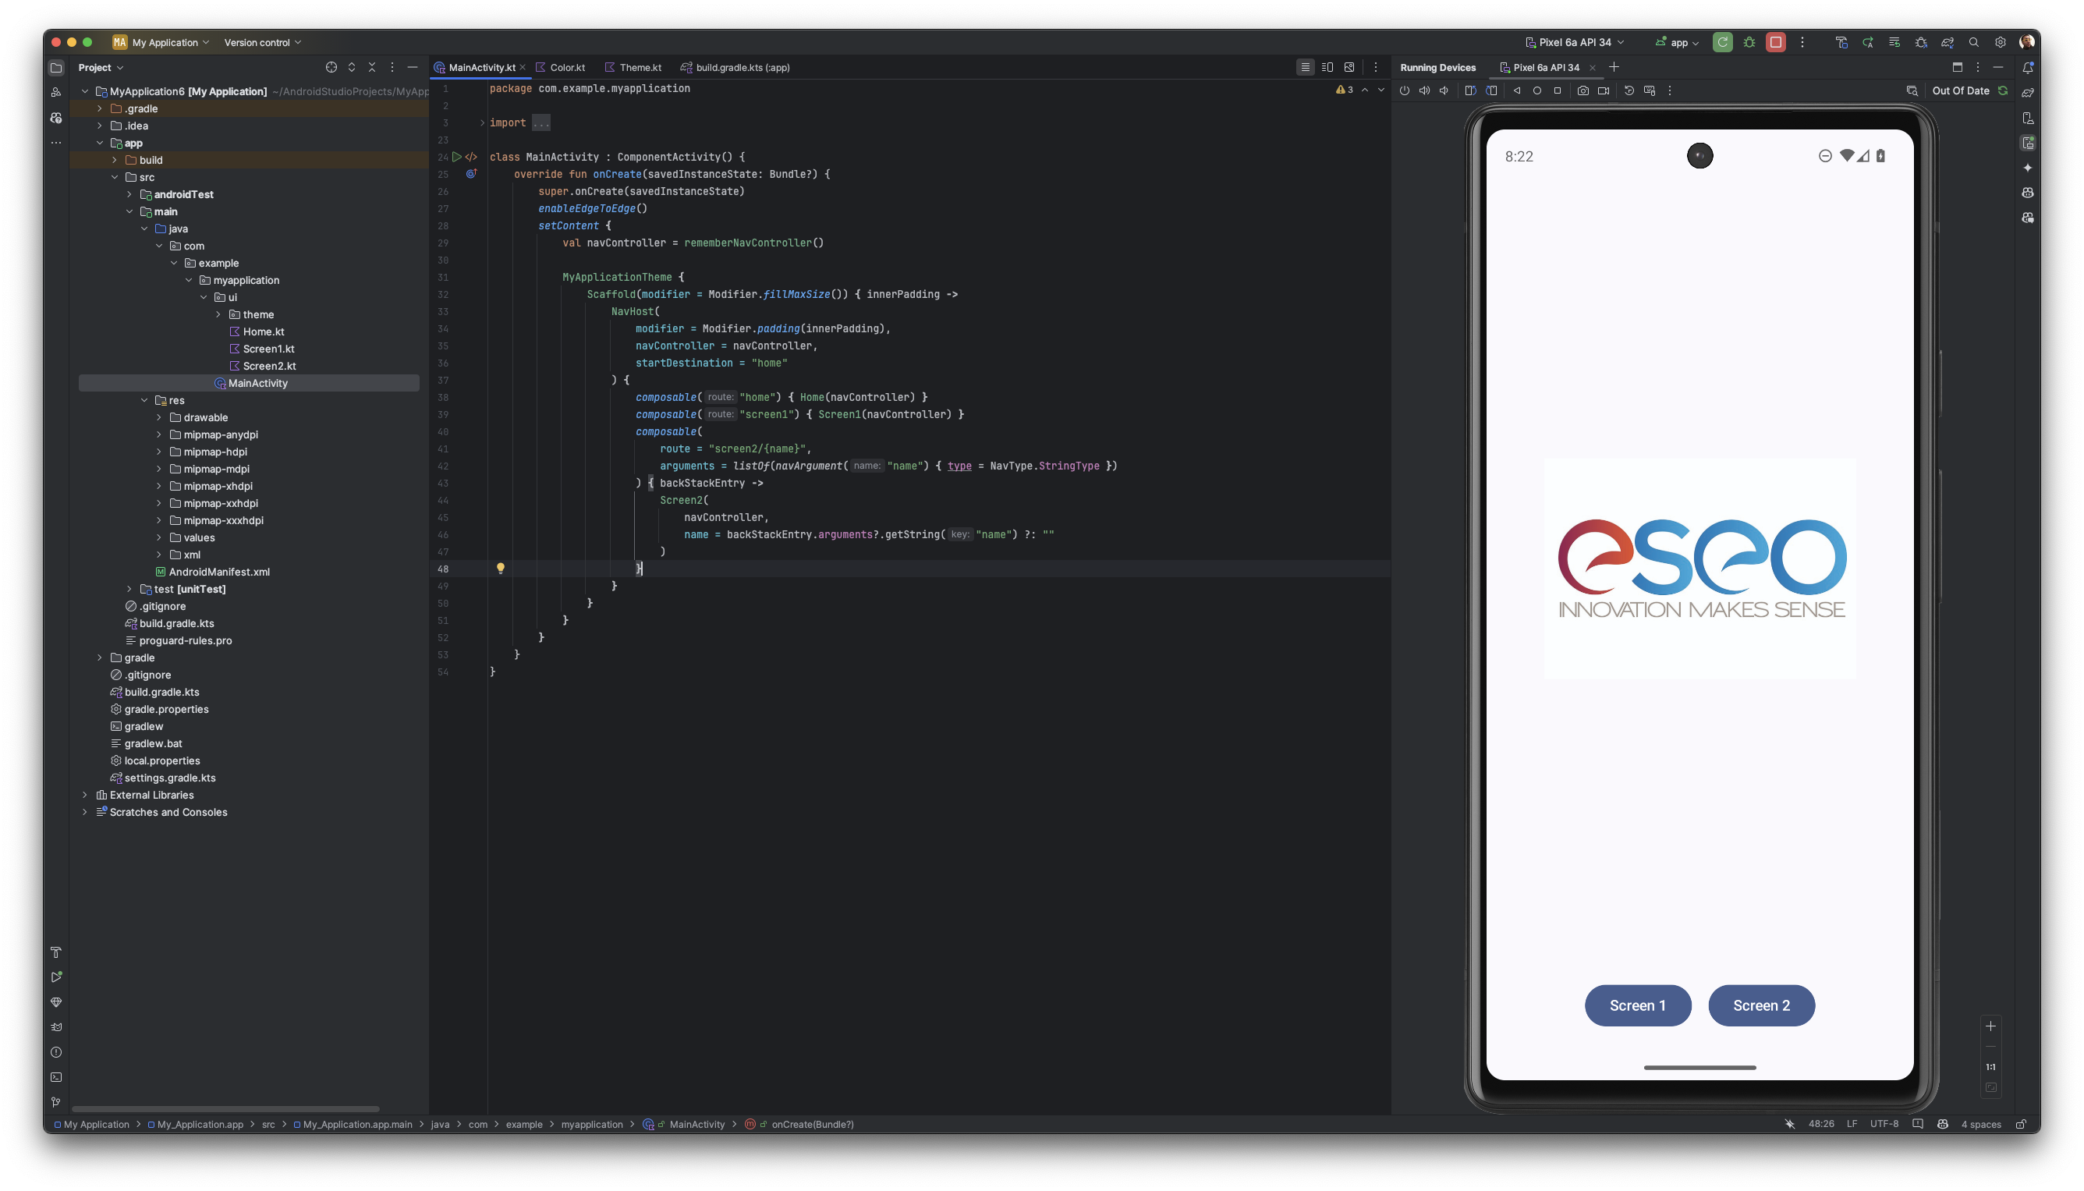The image size is (2084, 1191).
Task: Open the app run configuration dropdown
Action: click(x=1678, y=43)
